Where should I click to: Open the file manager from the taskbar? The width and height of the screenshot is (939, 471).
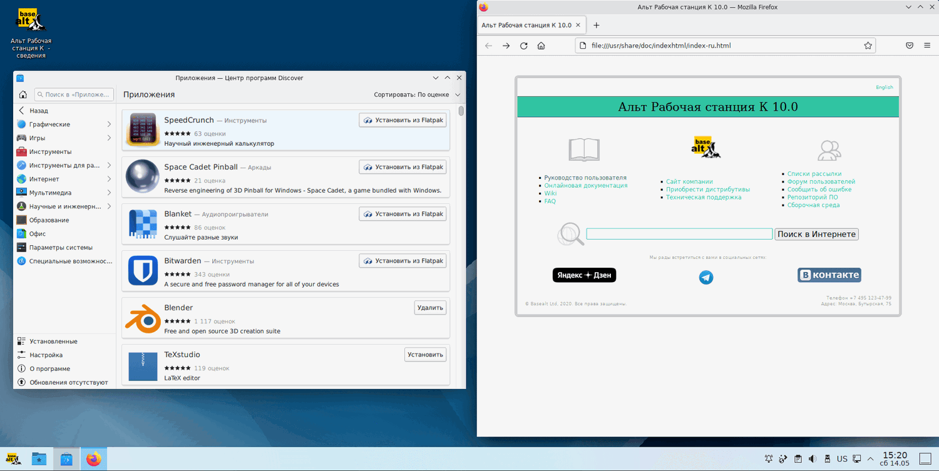pyautogui.click(x=39, y=460)
